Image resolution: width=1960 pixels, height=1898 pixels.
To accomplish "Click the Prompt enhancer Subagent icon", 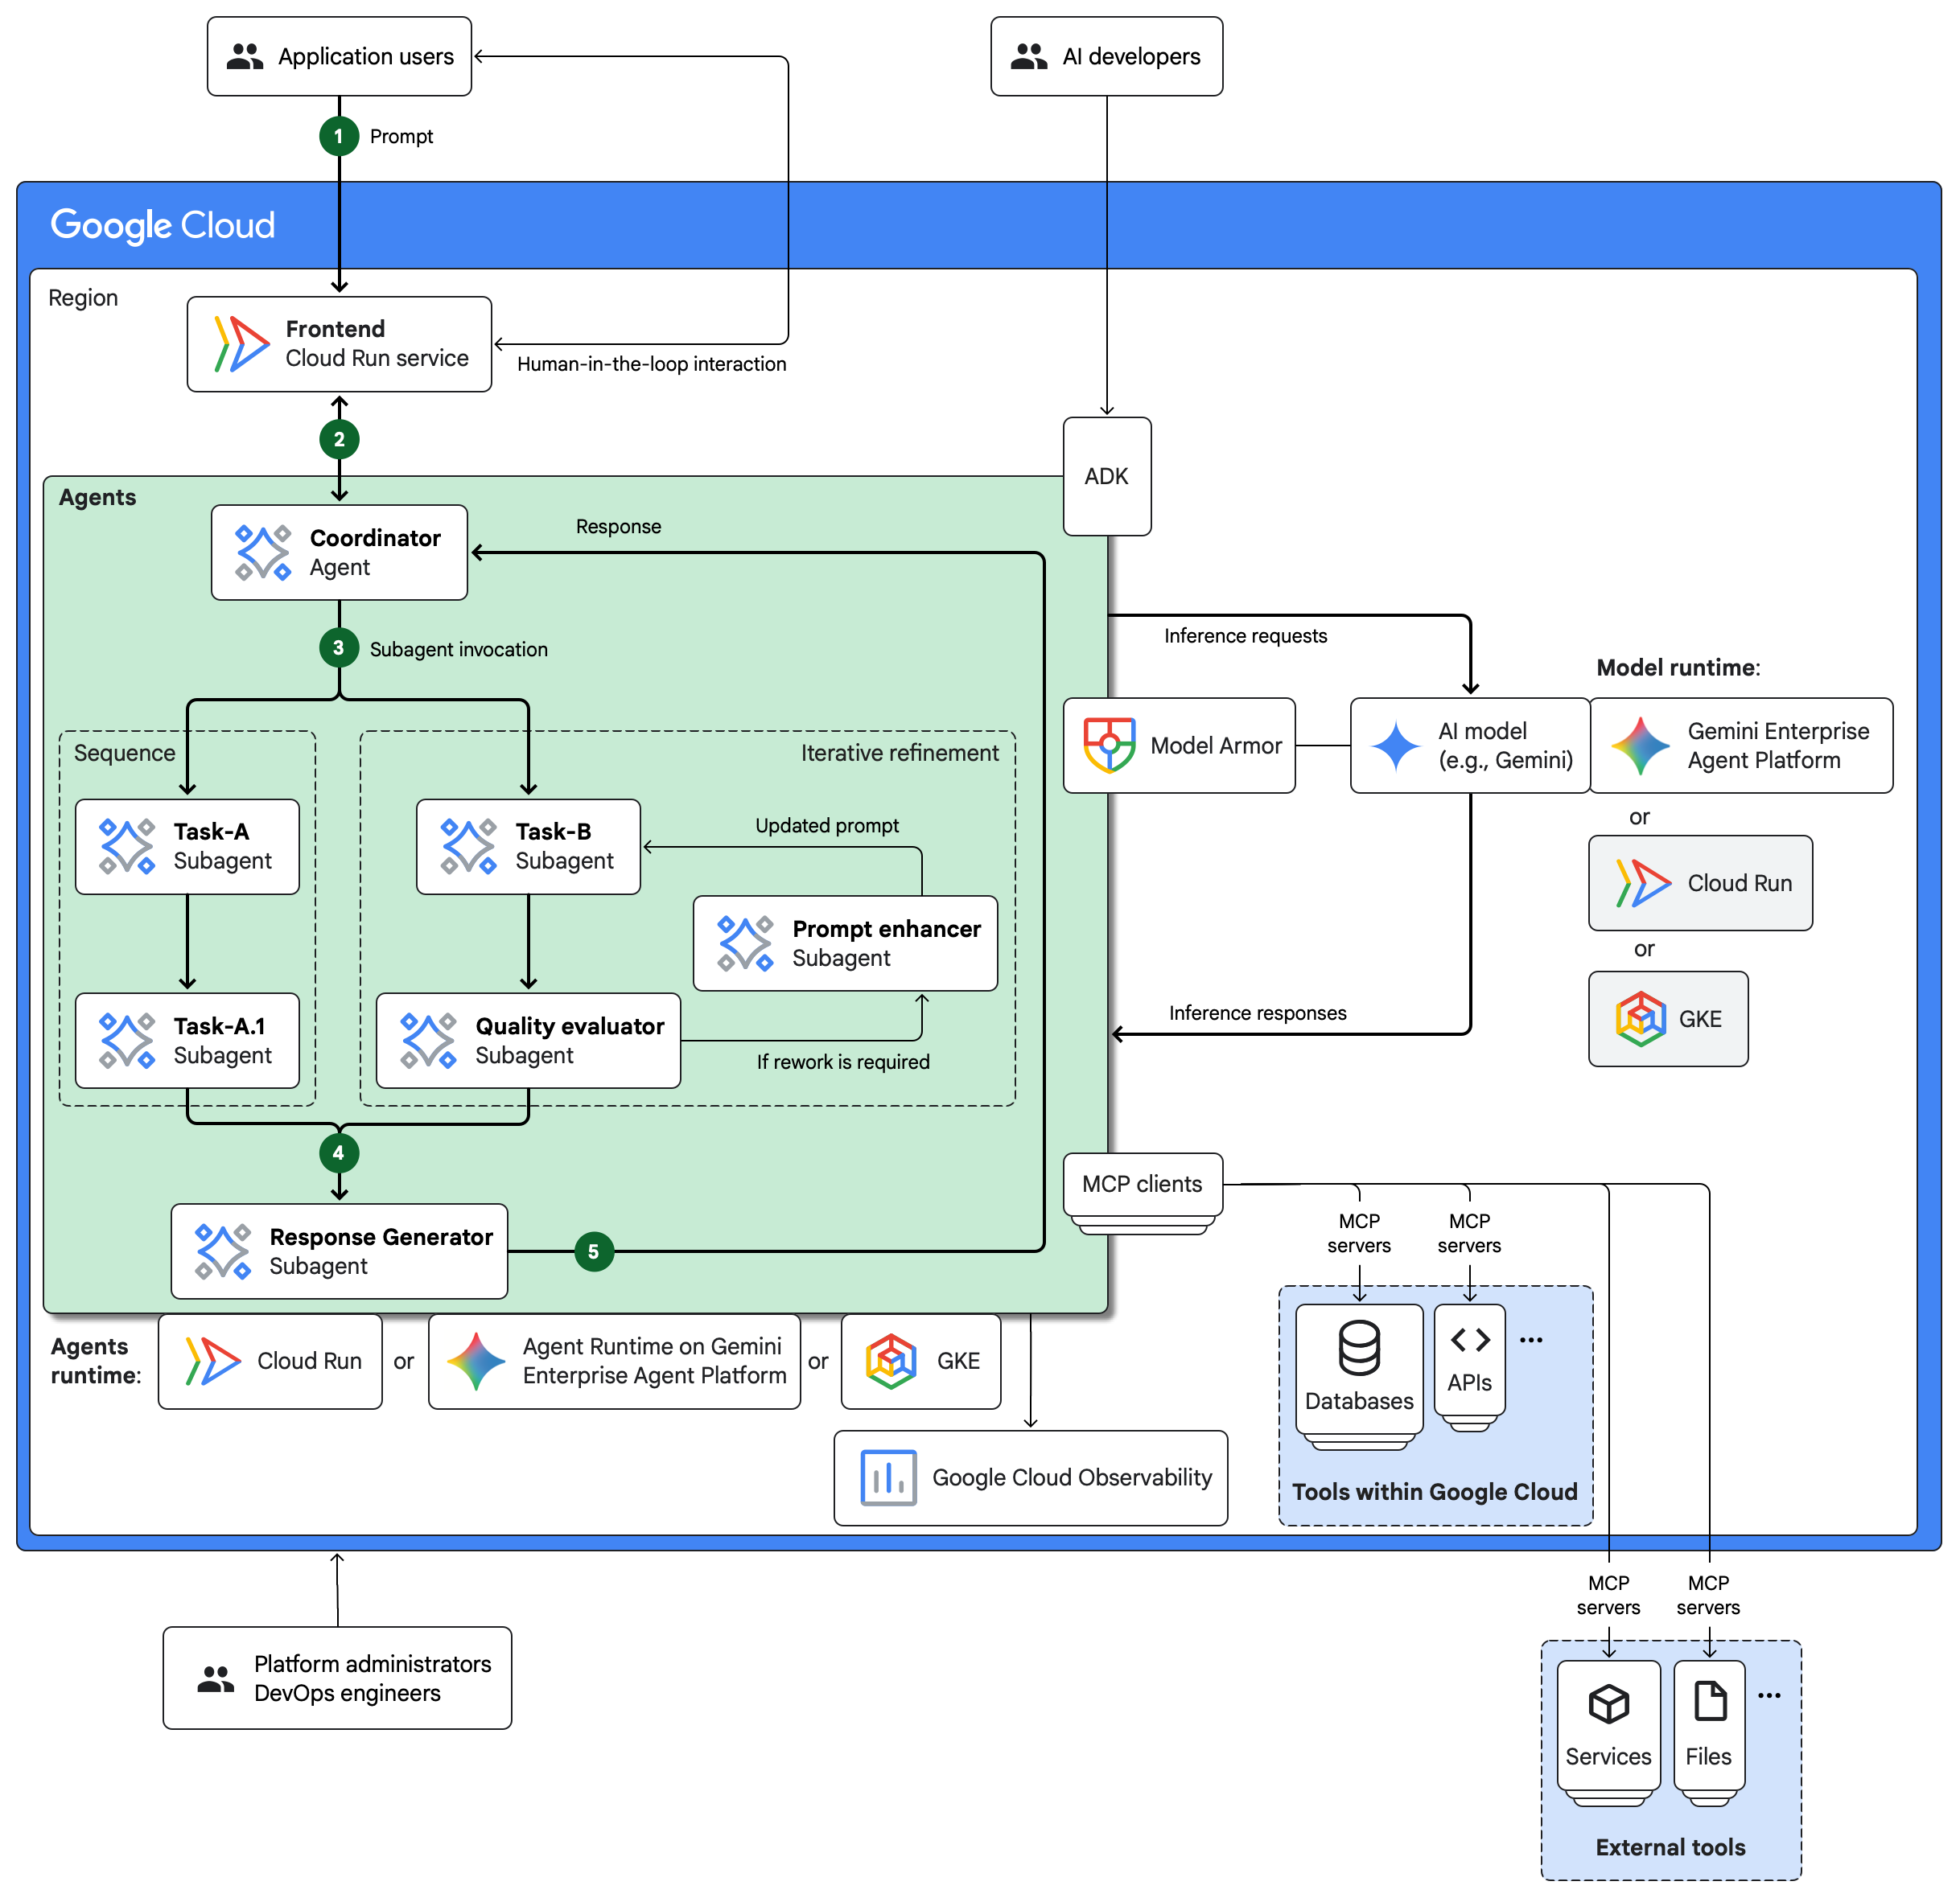I will (x=745, y=943).
